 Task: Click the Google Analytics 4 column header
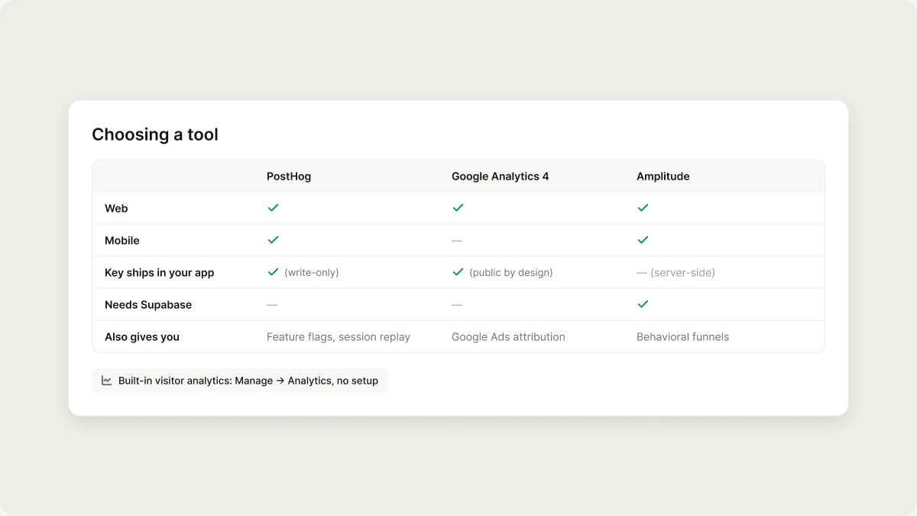coord(500,176)
